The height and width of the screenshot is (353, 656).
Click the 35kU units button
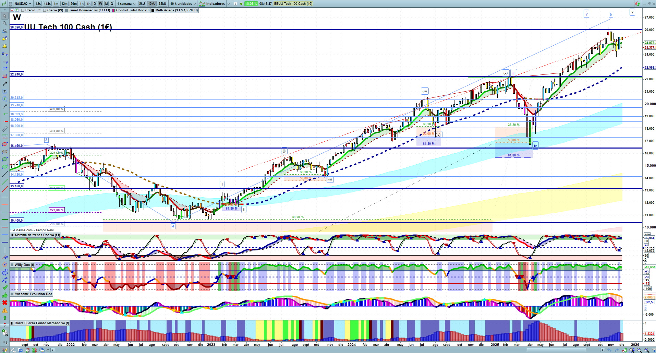[162, 4]
